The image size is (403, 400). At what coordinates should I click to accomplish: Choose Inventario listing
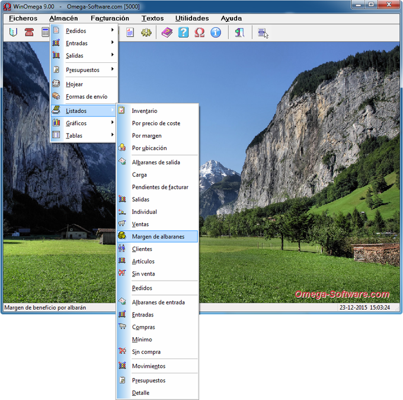tap(157, 110)
